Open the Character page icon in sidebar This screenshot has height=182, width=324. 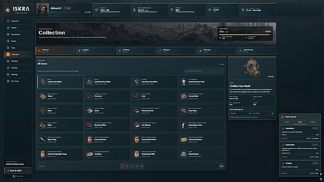8,21
